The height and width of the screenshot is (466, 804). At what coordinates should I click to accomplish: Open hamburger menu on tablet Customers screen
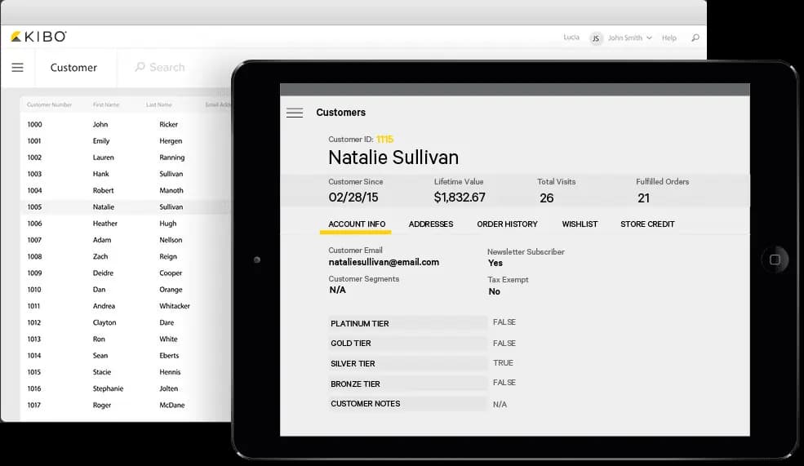click(295, 113)
